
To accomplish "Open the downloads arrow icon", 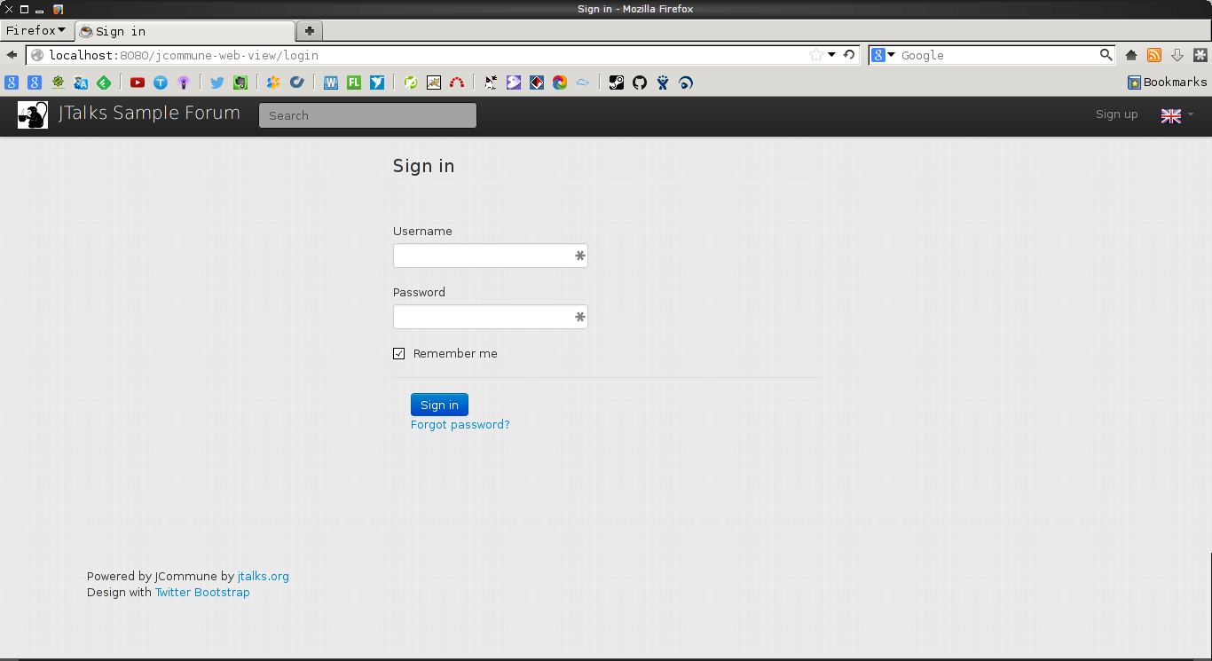I will point(1177,55).
